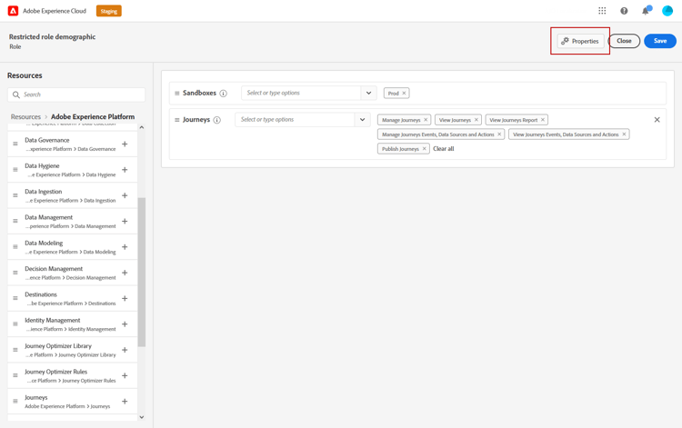682x428 pixels.
Task: Open the notifications bell icon
Action: click(646, 11)
